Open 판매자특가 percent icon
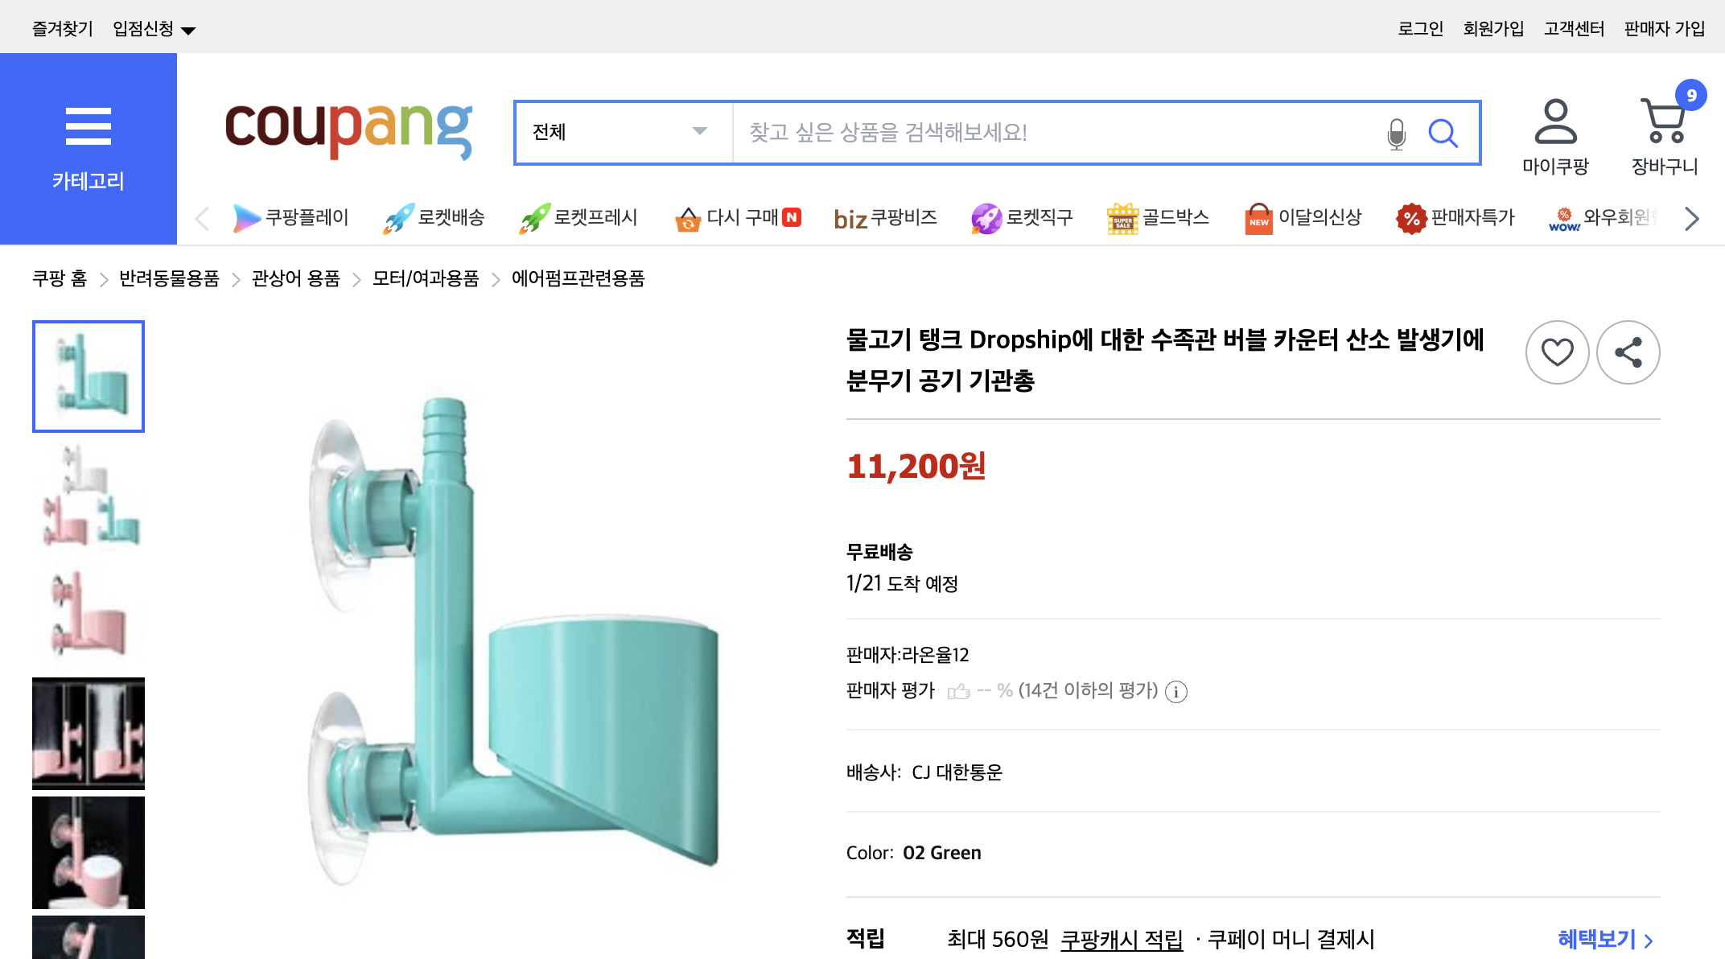Viewport: 1725px width, 959px height. (x=1411, y=217)
